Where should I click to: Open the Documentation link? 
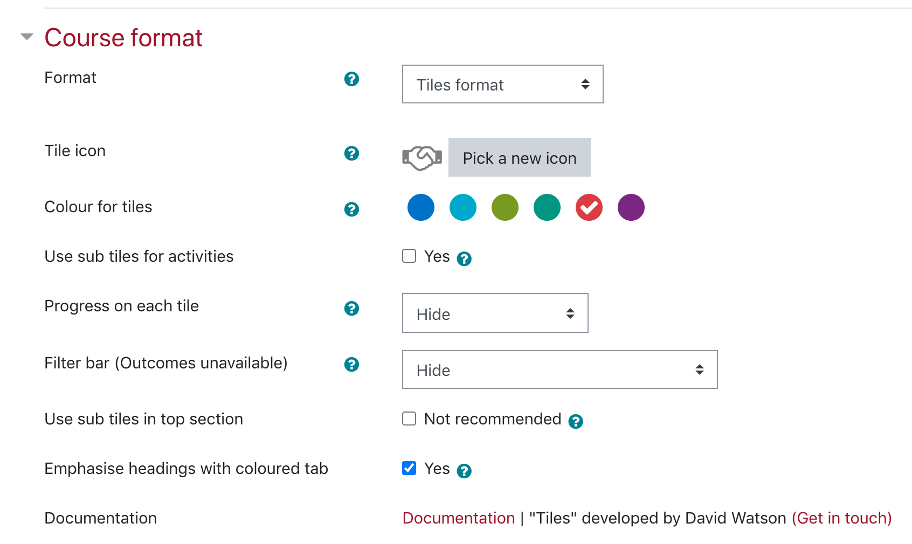459,518
